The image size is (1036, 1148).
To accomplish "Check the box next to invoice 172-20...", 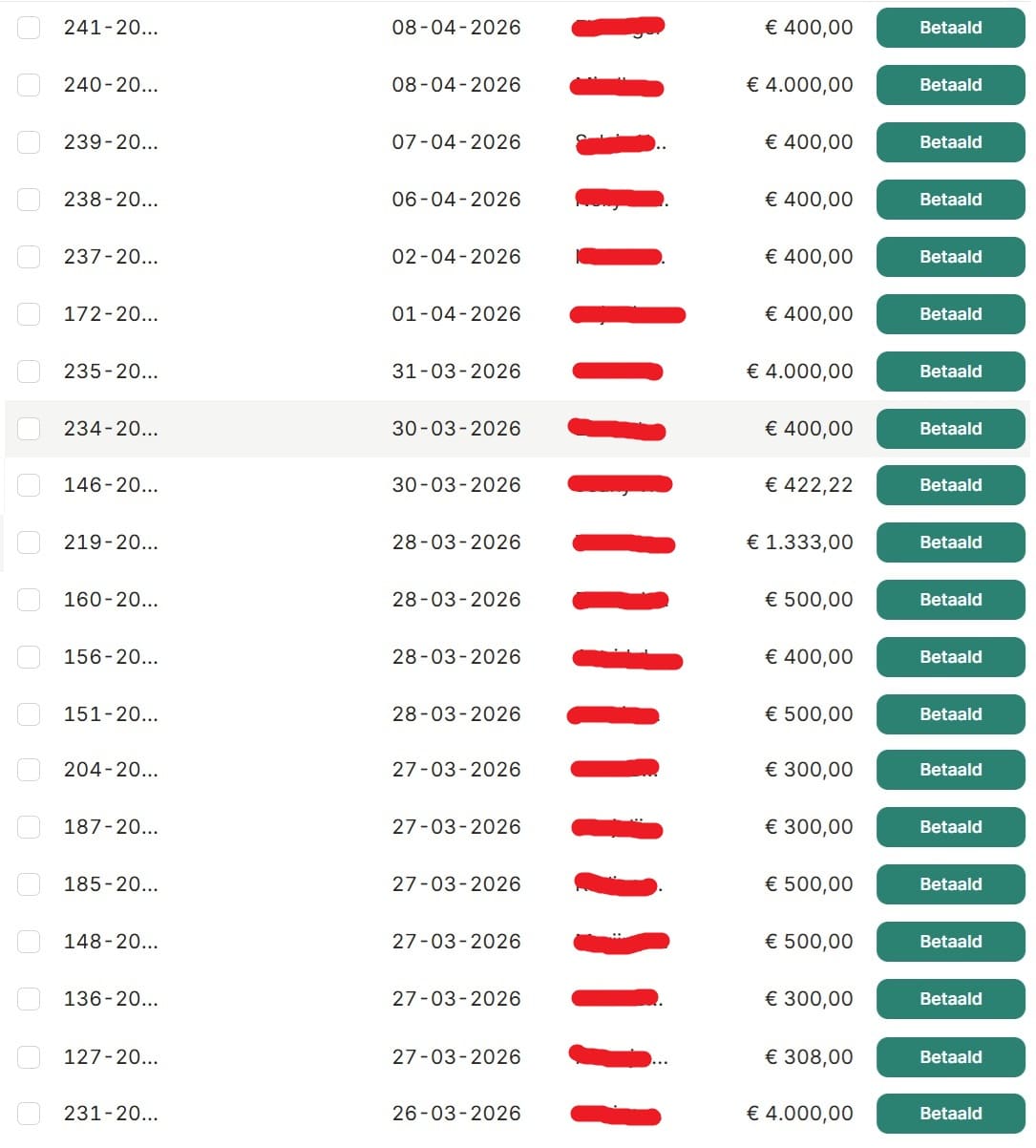I will tap(29, 314).
